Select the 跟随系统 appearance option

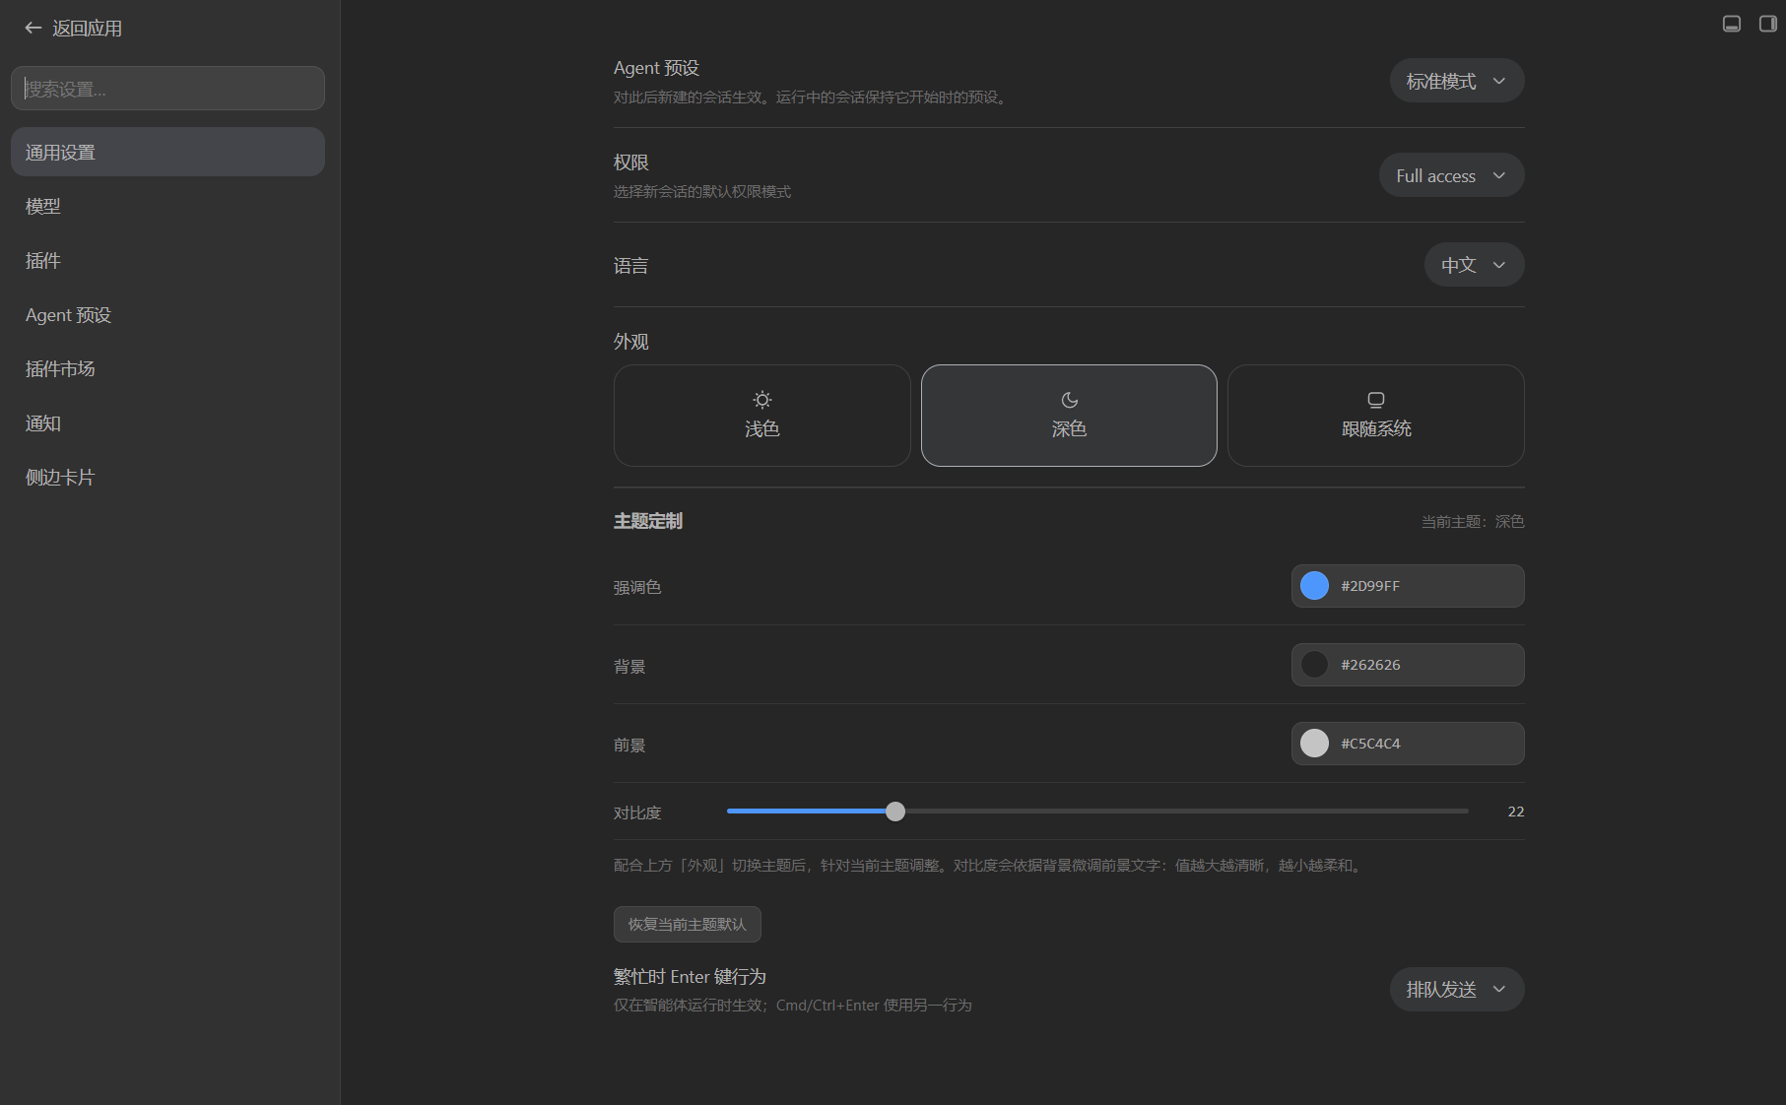click(x=1376, y=416)
